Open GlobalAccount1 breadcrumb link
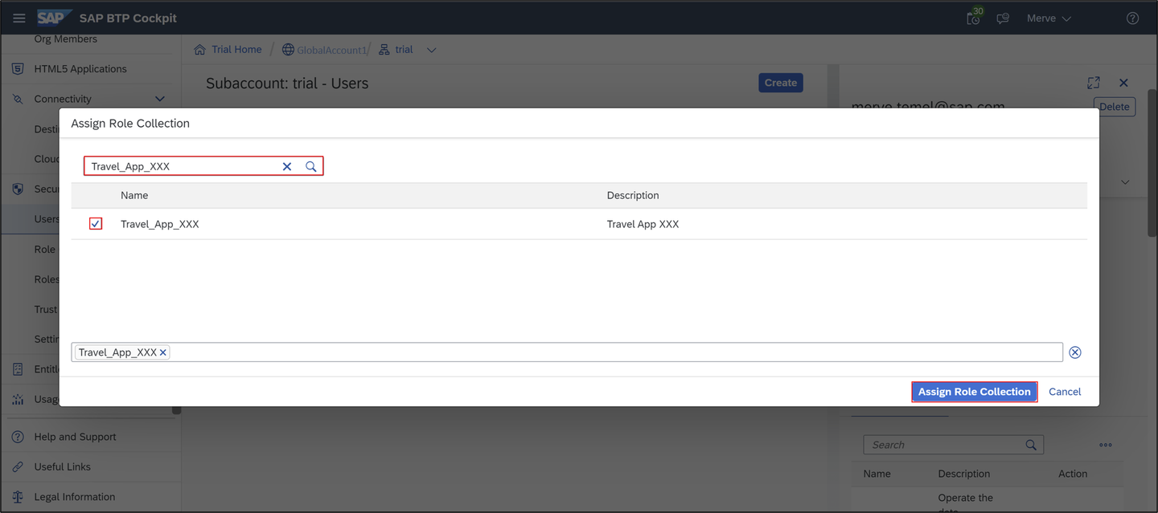The width and height of the screenshot is (1158, 513). pyautogui.click(x=331, y=50)
